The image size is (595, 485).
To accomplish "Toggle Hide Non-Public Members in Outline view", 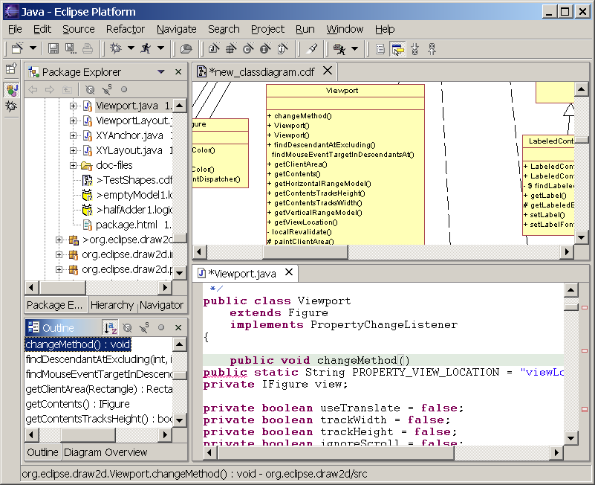I will point(161,327).
